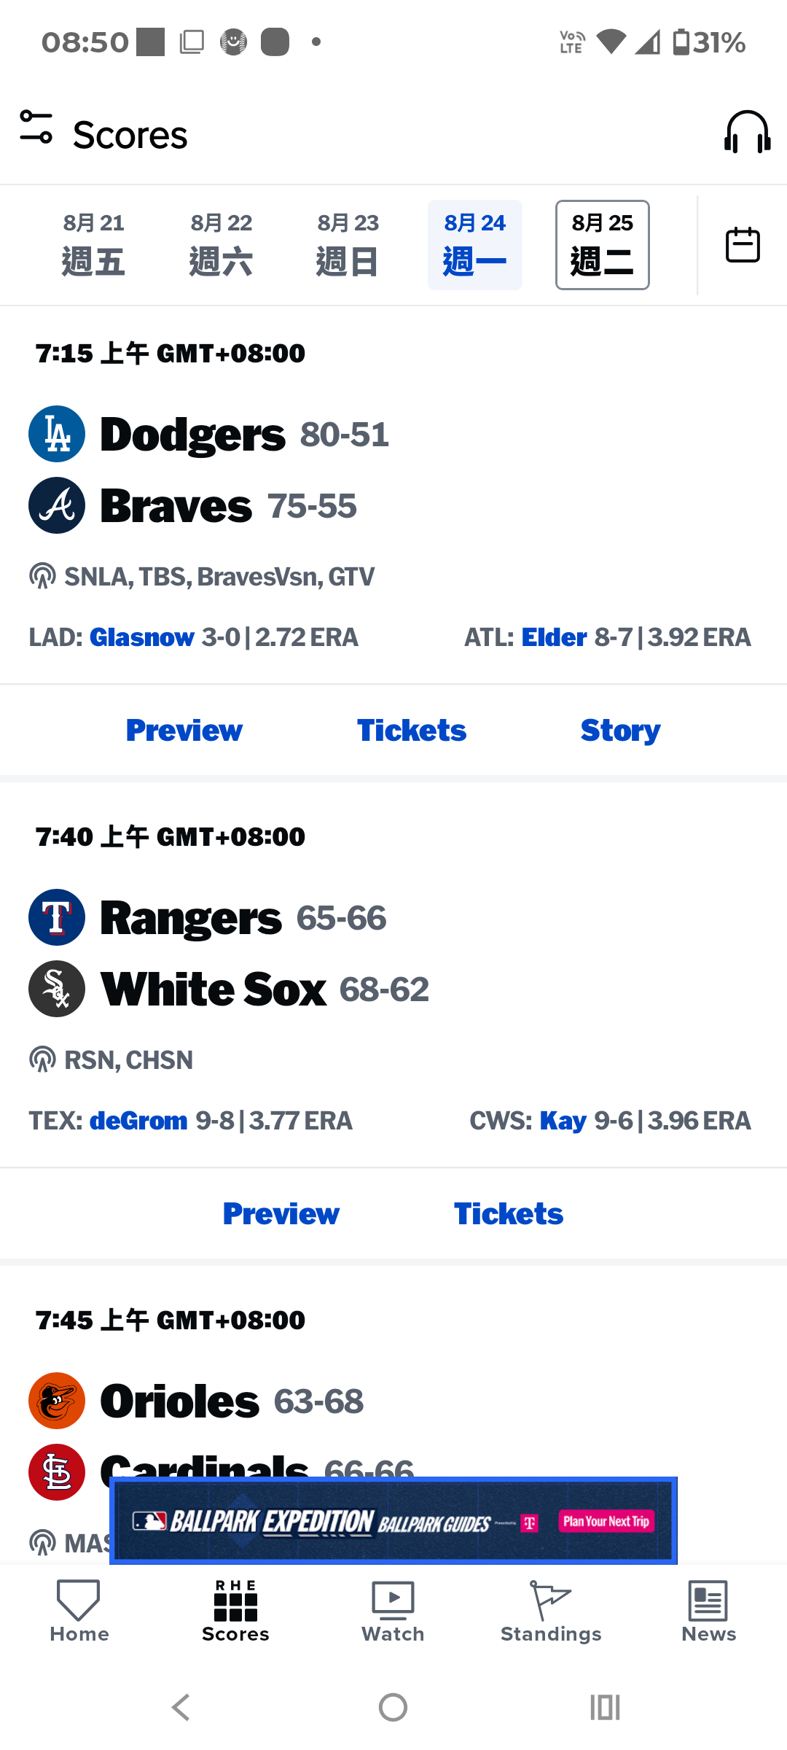787x1750 pixels.
Task: Tap the Android back navigation button
Action: [x=181, y=1707]
